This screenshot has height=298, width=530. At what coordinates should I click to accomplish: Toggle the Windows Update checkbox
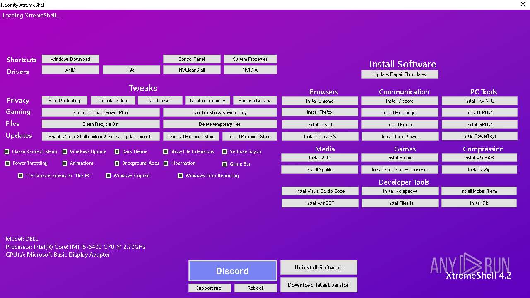65,152
